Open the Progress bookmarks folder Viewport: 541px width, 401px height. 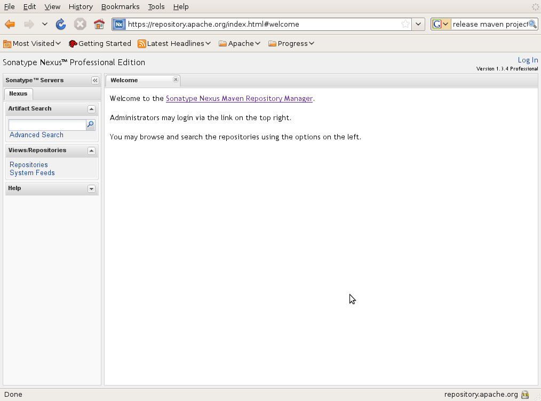[x=291, y=44]
